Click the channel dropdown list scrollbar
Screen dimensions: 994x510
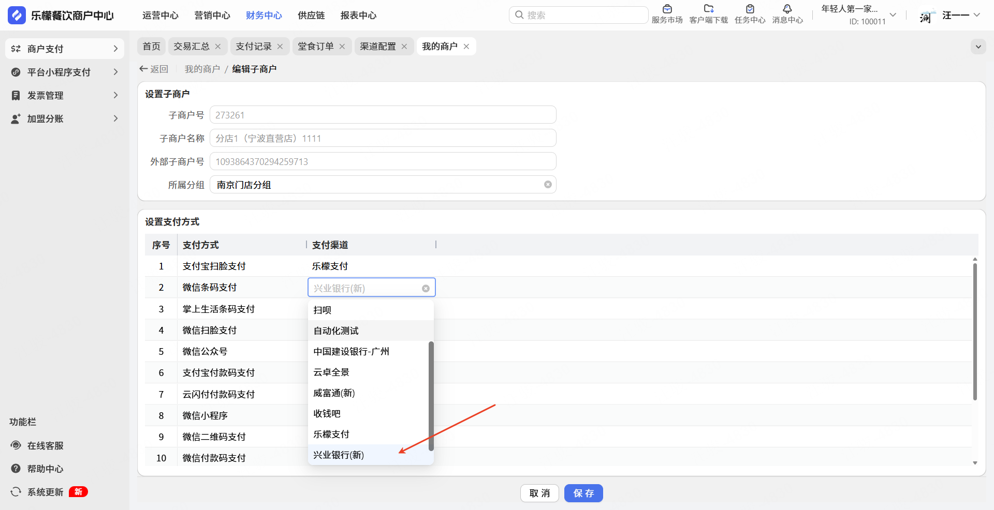(431, 396)
